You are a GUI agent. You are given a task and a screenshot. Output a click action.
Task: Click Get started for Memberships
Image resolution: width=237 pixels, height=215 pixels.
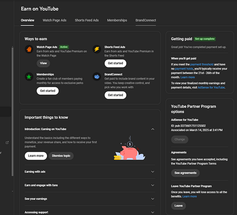(47, 91)
